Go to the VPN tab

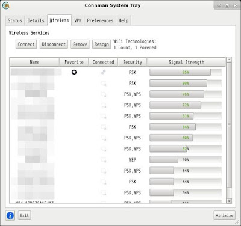pos(78,20)
